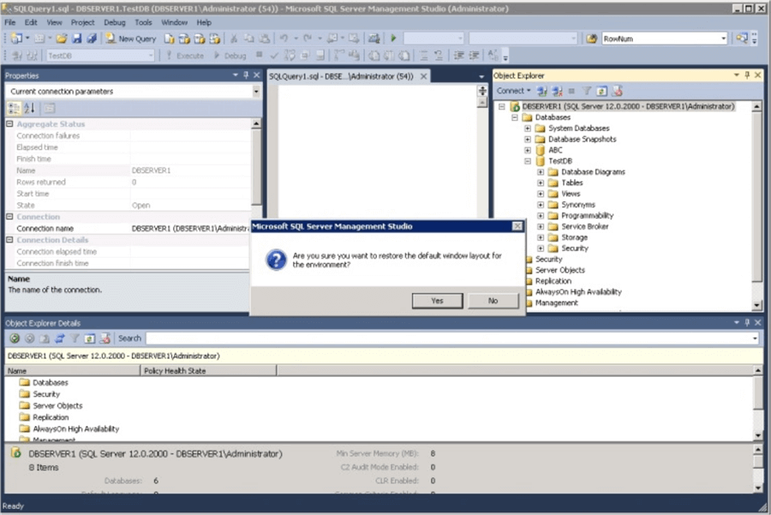771x515 pixels.
Task: Click the Object Explorer auto-hide pushpin icon
Action: 747,75
